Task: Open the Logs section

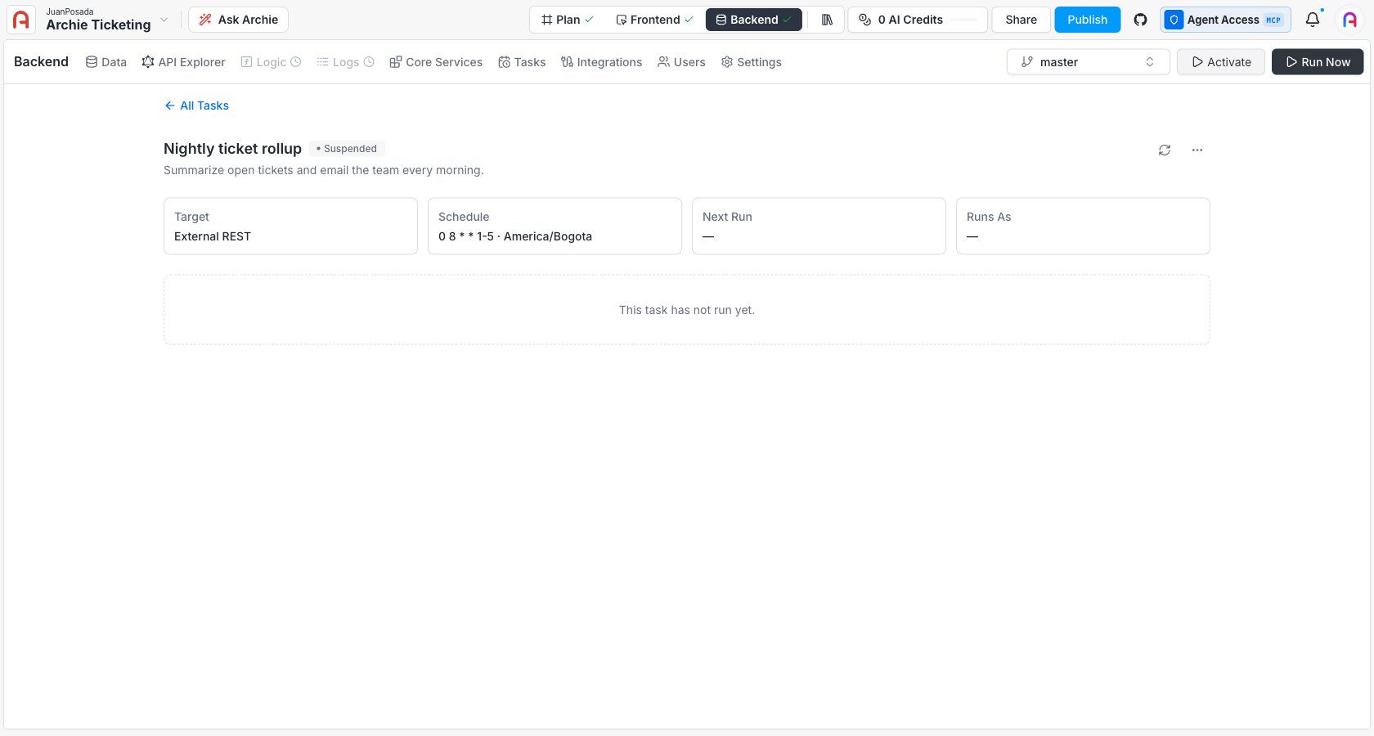Action: click(345, 62)
